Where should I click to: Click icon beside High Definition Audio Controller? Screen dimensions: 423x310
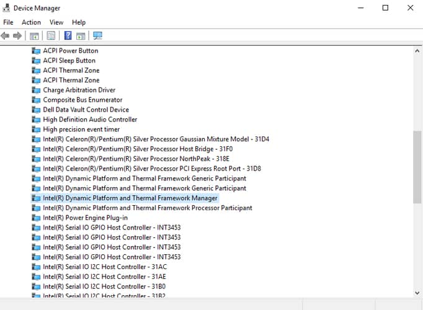[x=36, y=120]
